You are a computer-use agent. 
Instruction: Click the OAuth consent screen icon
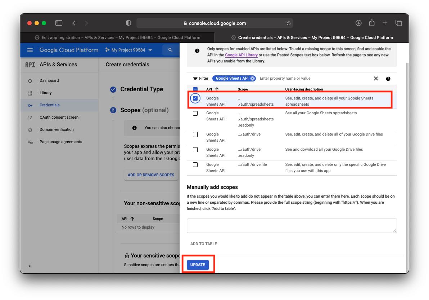(x=30, y=118)
